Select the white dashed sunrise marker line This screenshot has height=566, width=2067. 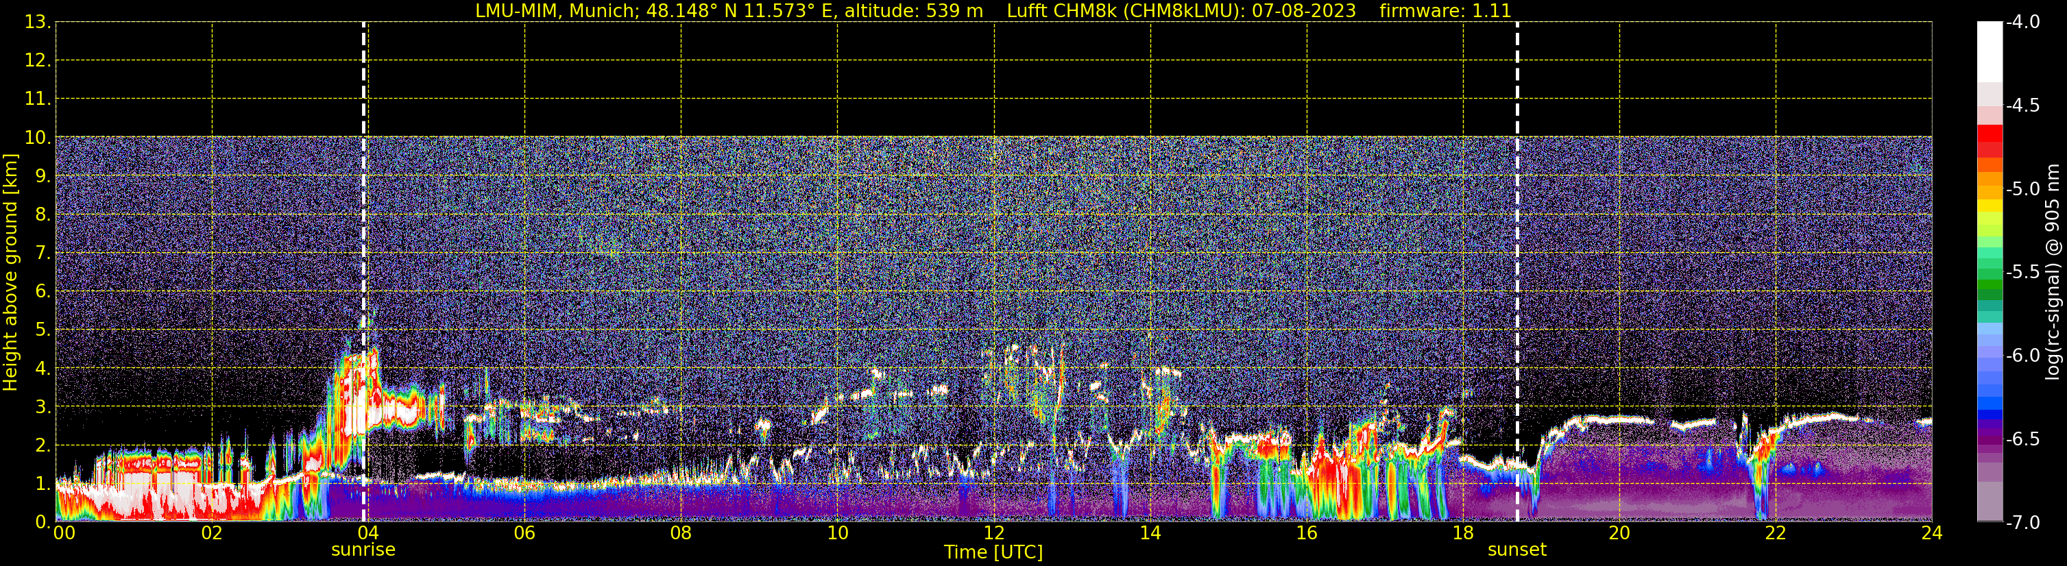[x=363, y=272]
